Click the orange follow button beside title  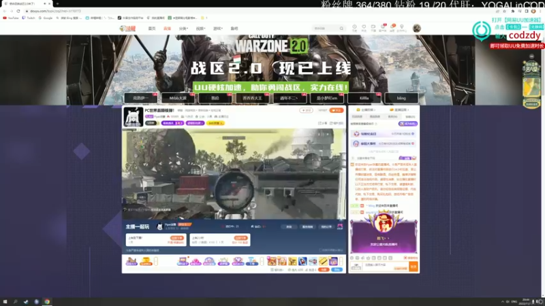[336, 110]
